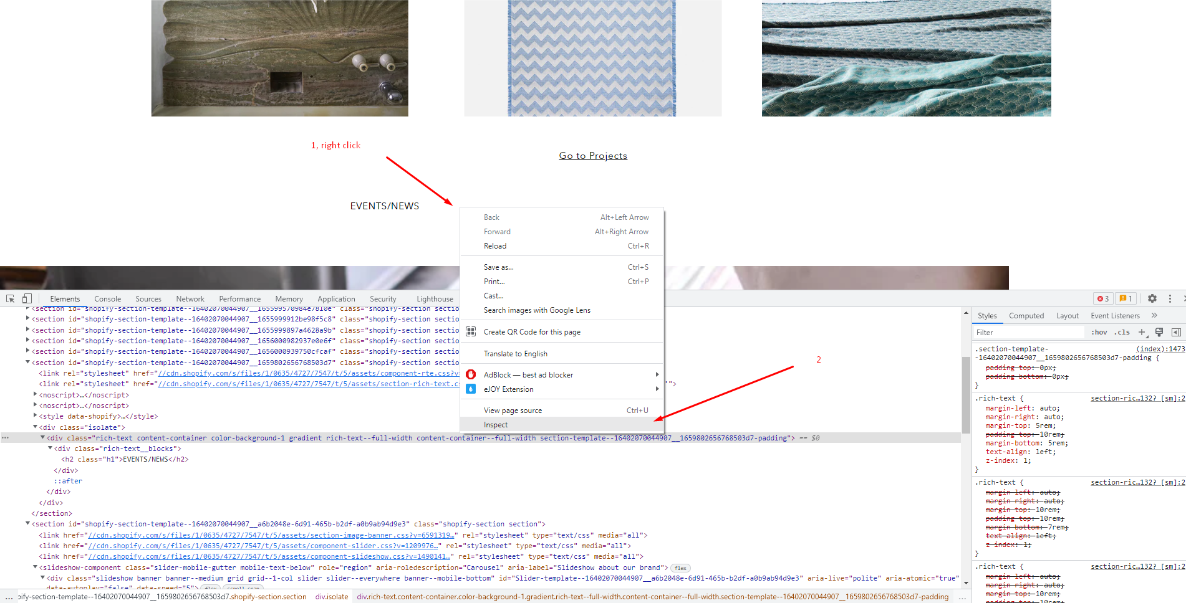Viewport: 1186px width, 603px height.
Task: Click the Styles Filter input field
Action: coord(1029,333)
